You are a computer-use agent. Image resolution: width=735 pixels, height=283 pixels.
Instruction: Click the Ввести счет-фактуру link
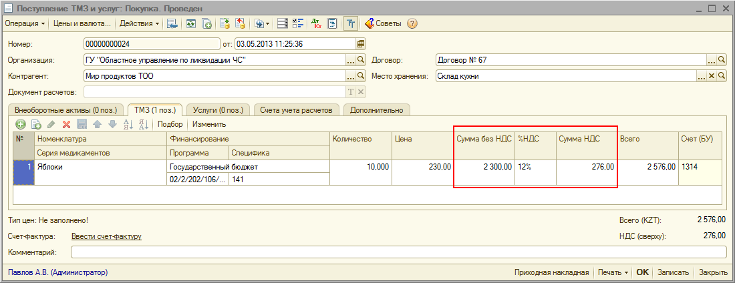[106, 236]
